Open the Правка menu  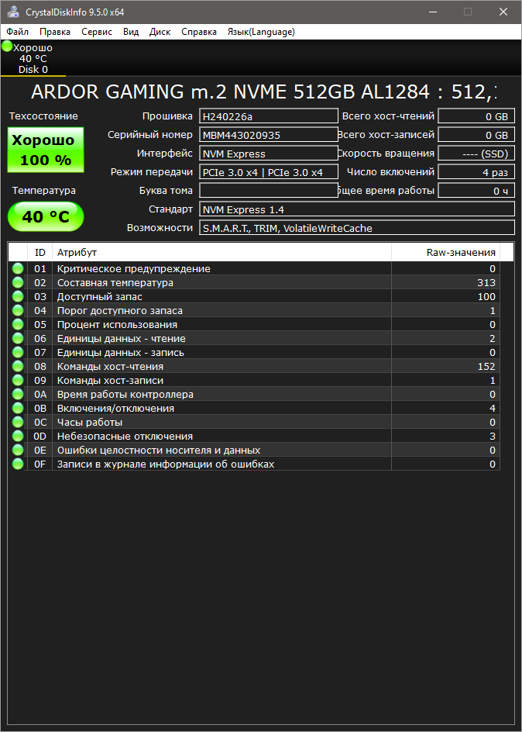pos(55,32)
